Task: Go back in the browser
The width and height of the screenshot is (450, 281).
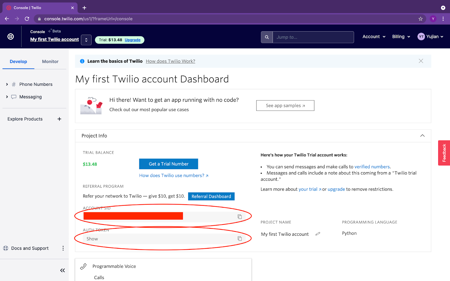Action: pos(7,19)
